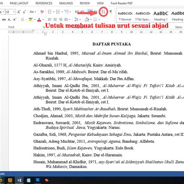Open the Font dialog launcher arrow

(x=44, y=27)
